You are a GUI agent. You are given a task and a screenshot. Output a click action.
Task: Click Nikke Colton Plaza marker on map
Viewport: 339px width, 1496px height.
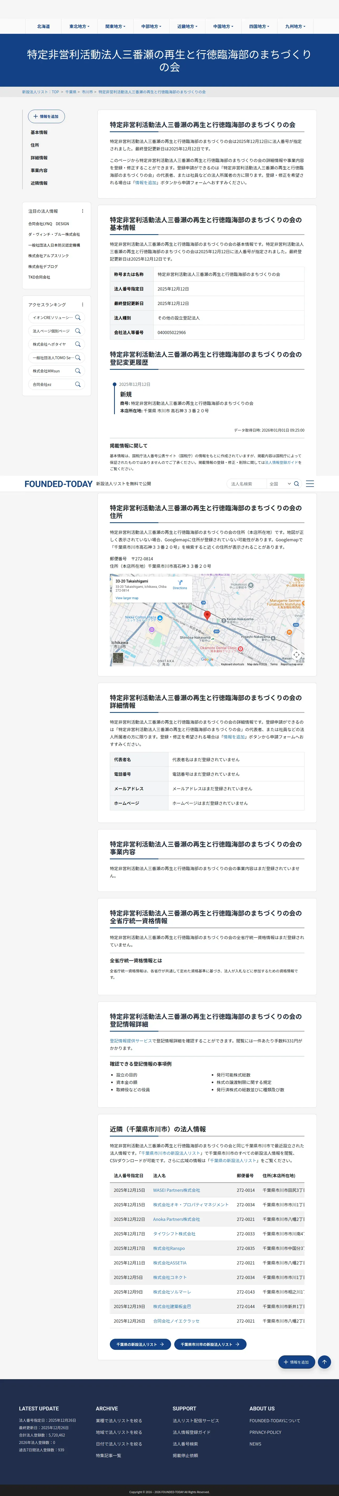coord(160,618)
